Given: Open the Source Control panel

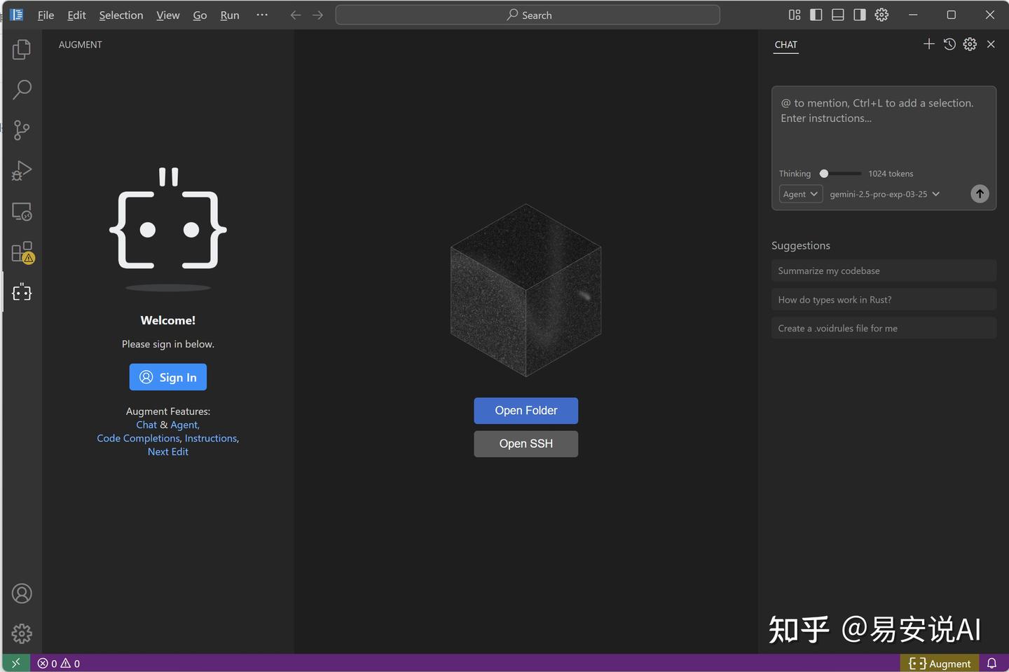Looking at the screenshot, I should (x=22, y=130).
